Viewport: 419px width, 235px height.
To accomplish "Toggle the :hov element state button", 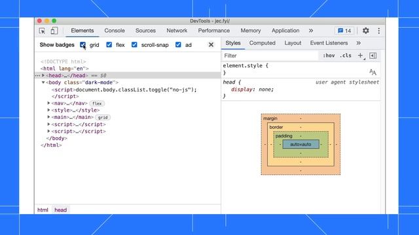I will [329, 55].
